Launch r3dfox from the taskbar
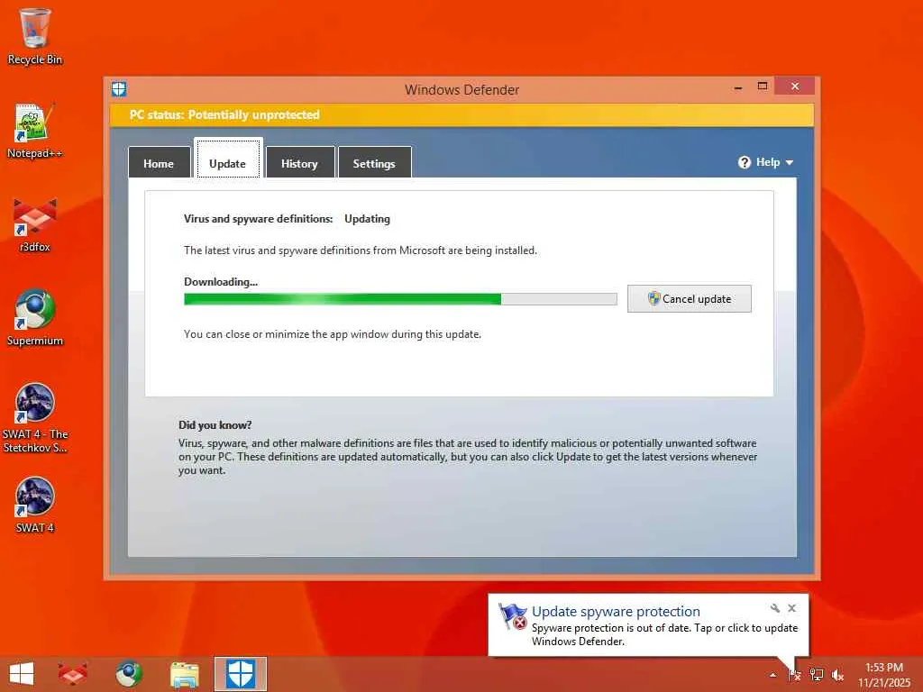Screen dimensions: 923x692 point(72,674)
